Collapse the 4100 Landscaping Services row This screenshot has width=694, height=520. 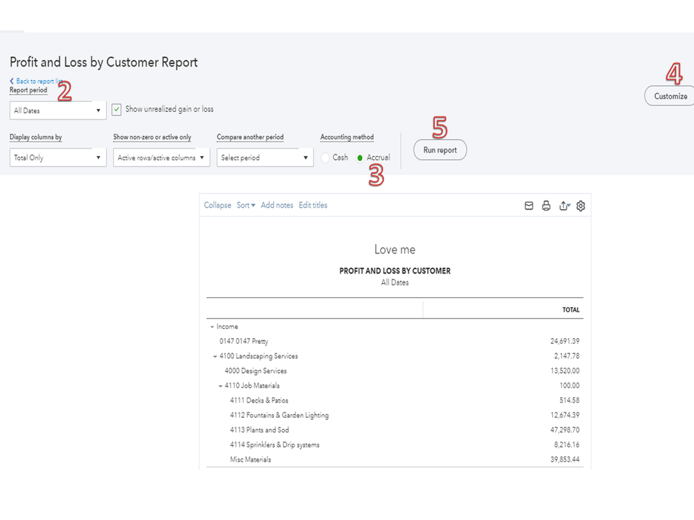tap(215, 357)
